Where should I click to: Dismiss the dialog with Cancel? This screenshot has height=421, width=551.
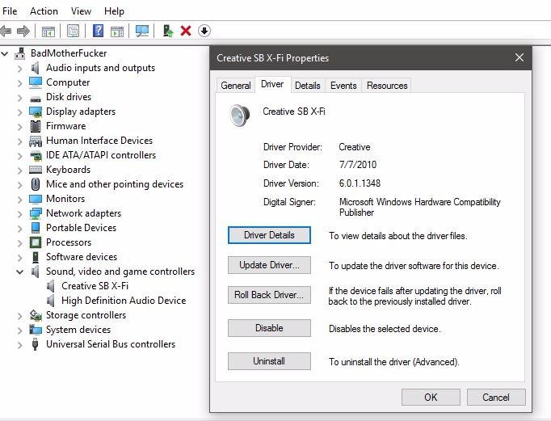tap(496, 397)
